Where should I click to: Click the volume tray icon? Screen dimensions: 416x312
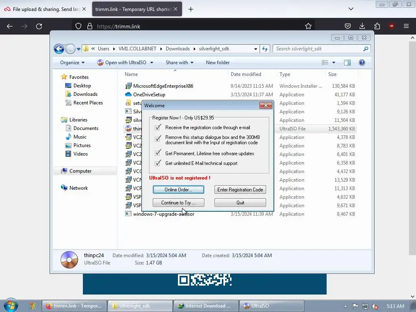(x=375, y=306)
